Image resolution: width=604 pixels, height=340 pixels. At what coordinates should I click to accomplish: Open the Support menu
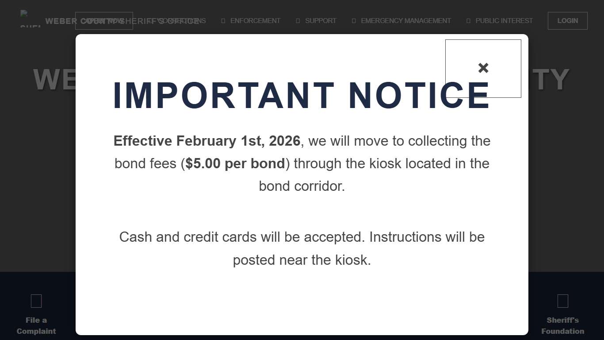[321, 21]
